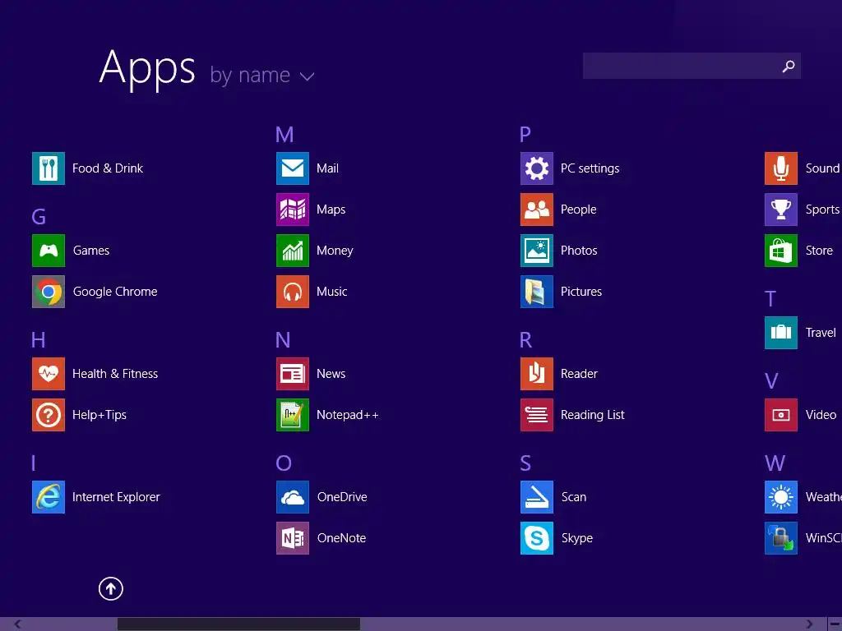Click the 'Health & Fitness' label text
The width and height of the screenshot is (842, 631).
(x=115, y=374)
